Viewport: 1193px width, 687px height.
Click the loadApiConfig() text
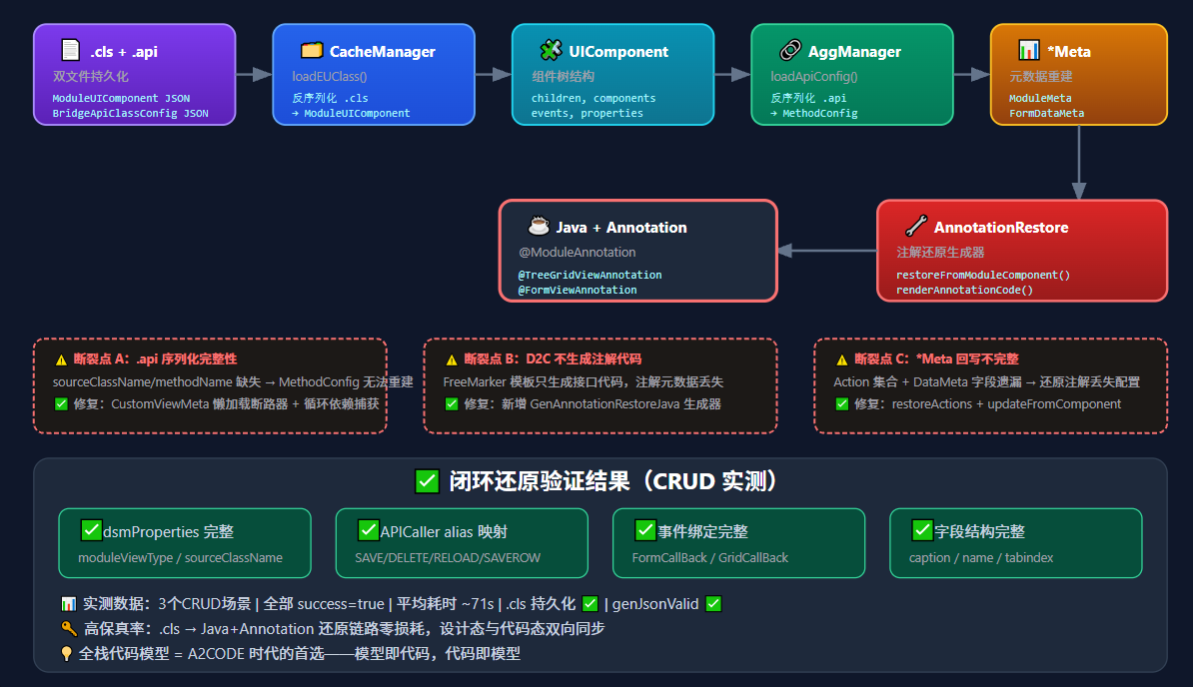[x=814, y=76]
